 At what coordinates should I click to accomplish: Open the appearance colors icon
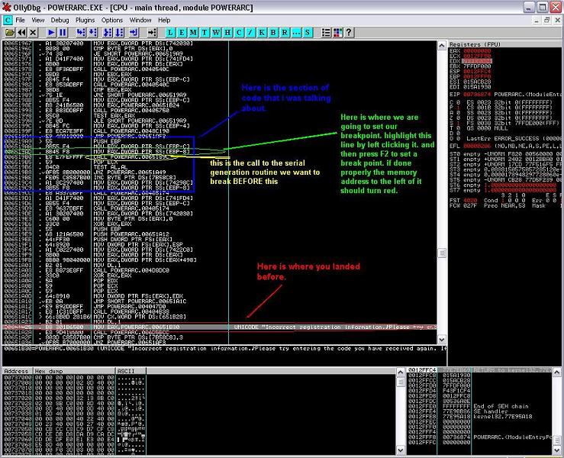337,33
